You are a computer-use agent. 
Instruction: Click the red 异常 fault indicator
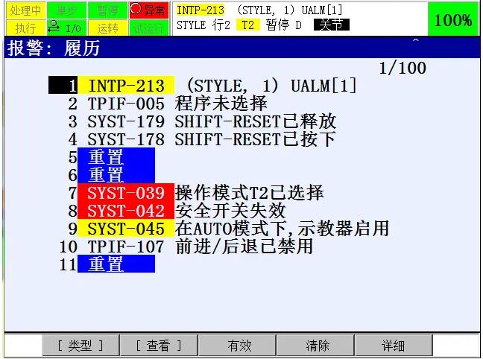149,10
